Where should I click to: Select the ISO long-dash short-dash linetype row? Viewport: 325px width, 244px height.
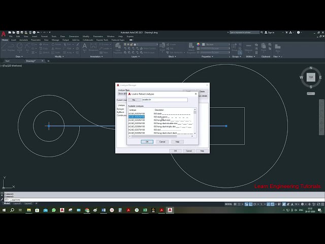(160, 133)
